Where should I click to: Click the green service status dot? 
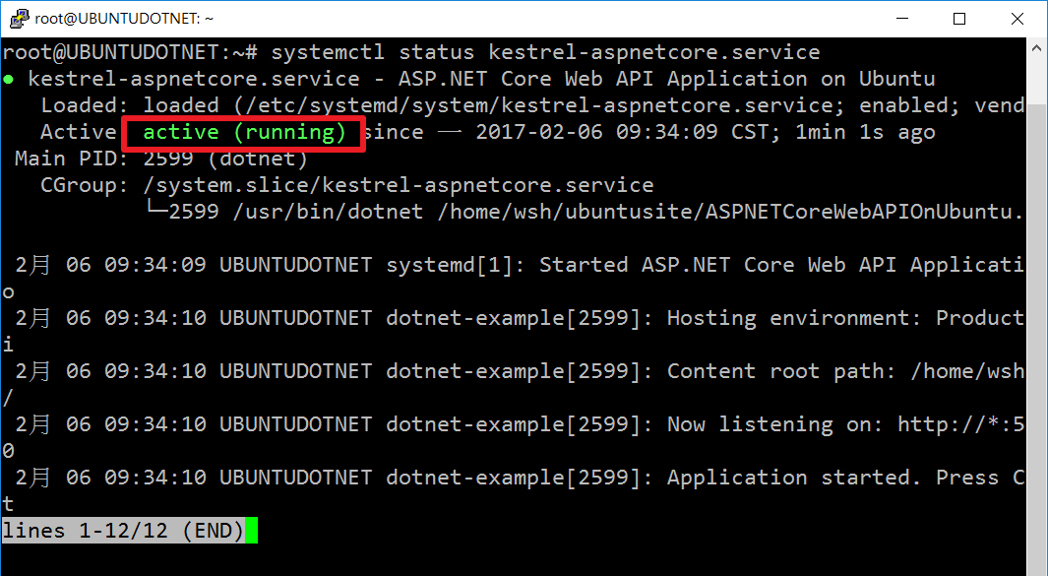[9, 80]
